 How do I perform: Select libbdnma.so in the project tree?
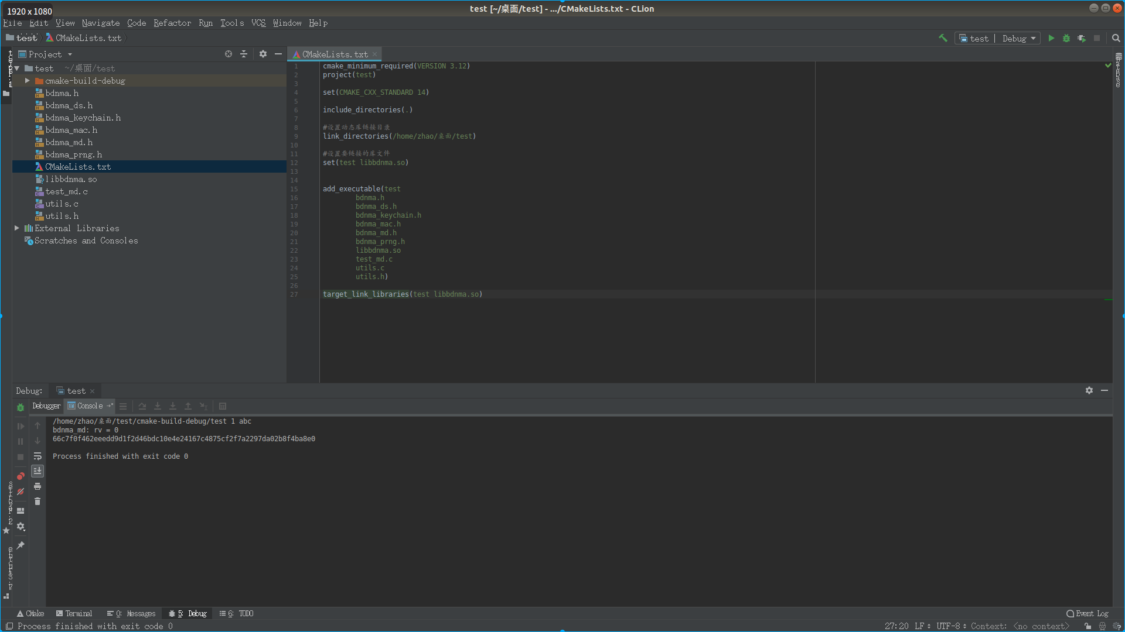point(70,178)
